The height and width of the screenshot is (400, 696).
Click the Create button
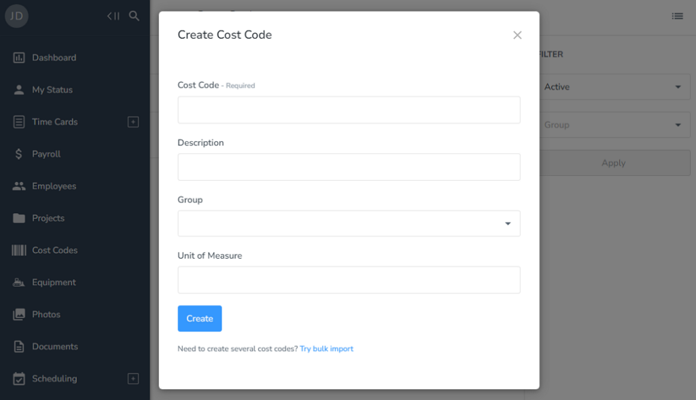(x=199, y=318)
